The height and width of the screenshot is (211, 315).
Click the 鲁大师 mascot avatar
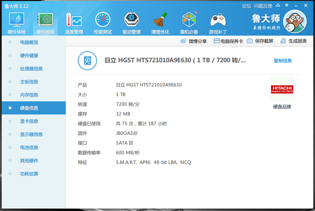click(x=295, y=21)
